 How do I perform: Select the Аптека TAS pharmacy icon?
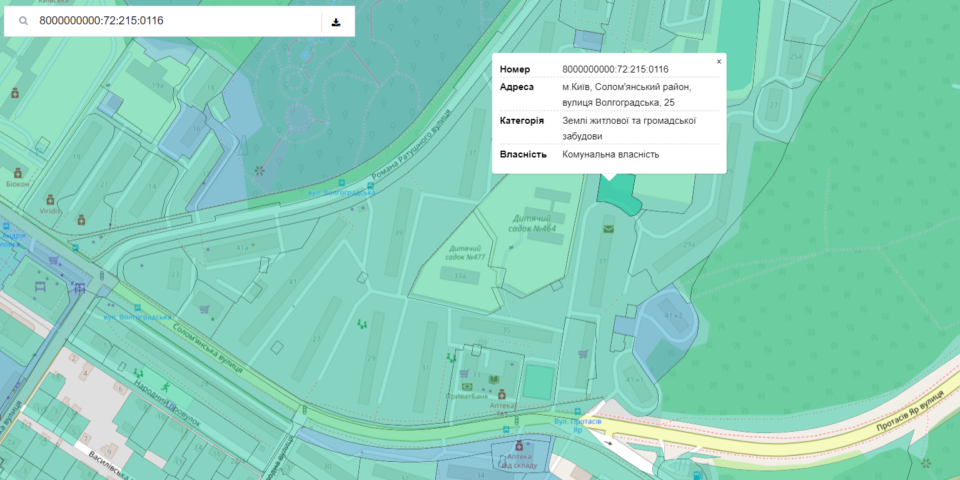(x=502, y=394)
